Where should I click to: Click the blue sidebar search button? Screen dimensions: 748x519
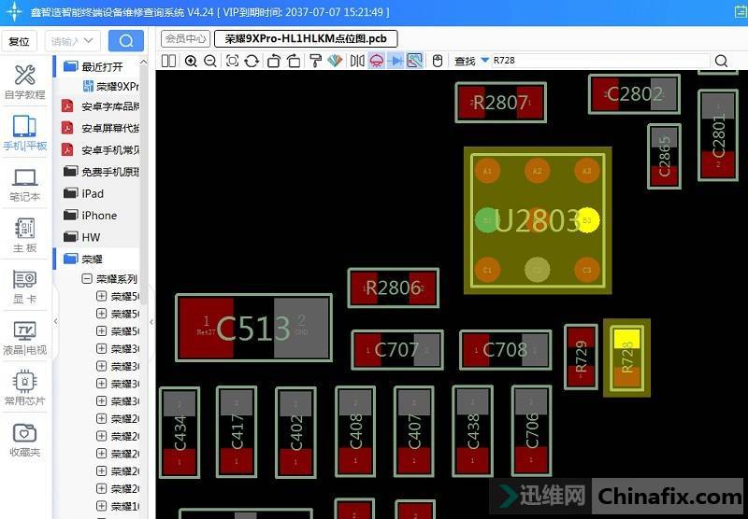125,41
